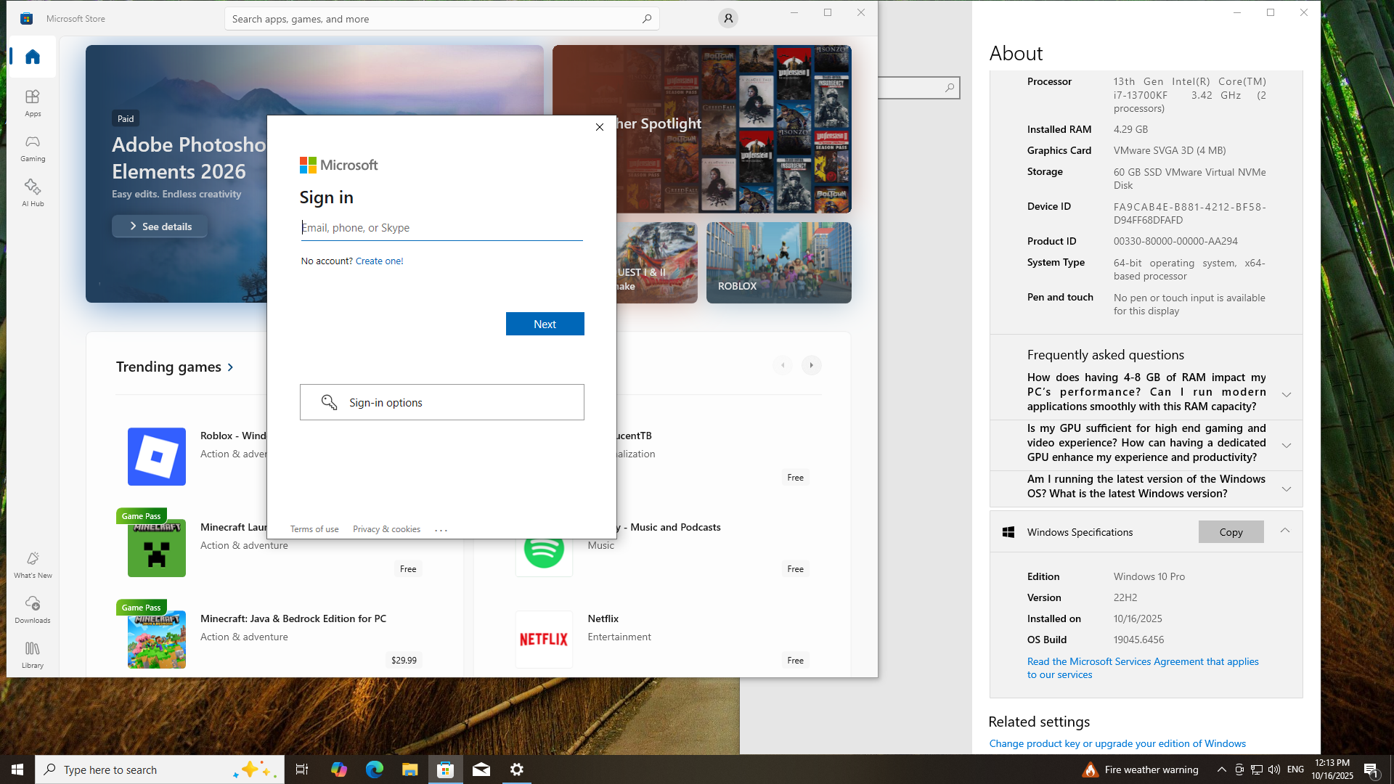The image size is (1394, 784).
Task: Collapse the Windows Specifications section
Action: (x=1284, y=531)
